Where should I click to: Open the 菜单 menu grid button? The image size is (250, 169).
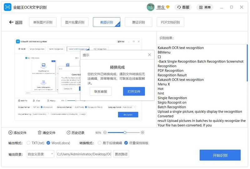[x=205, y=7]
